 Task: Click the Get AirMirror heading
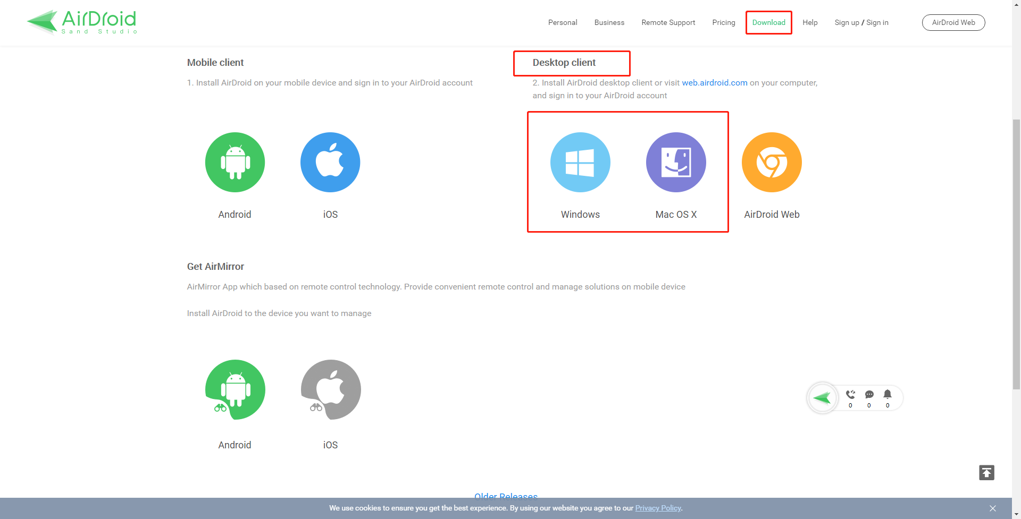coord(215,267)
